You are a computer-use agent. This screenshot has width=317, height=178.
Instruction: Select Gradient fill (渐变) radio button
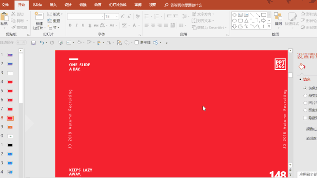click(x=305, y=96)
